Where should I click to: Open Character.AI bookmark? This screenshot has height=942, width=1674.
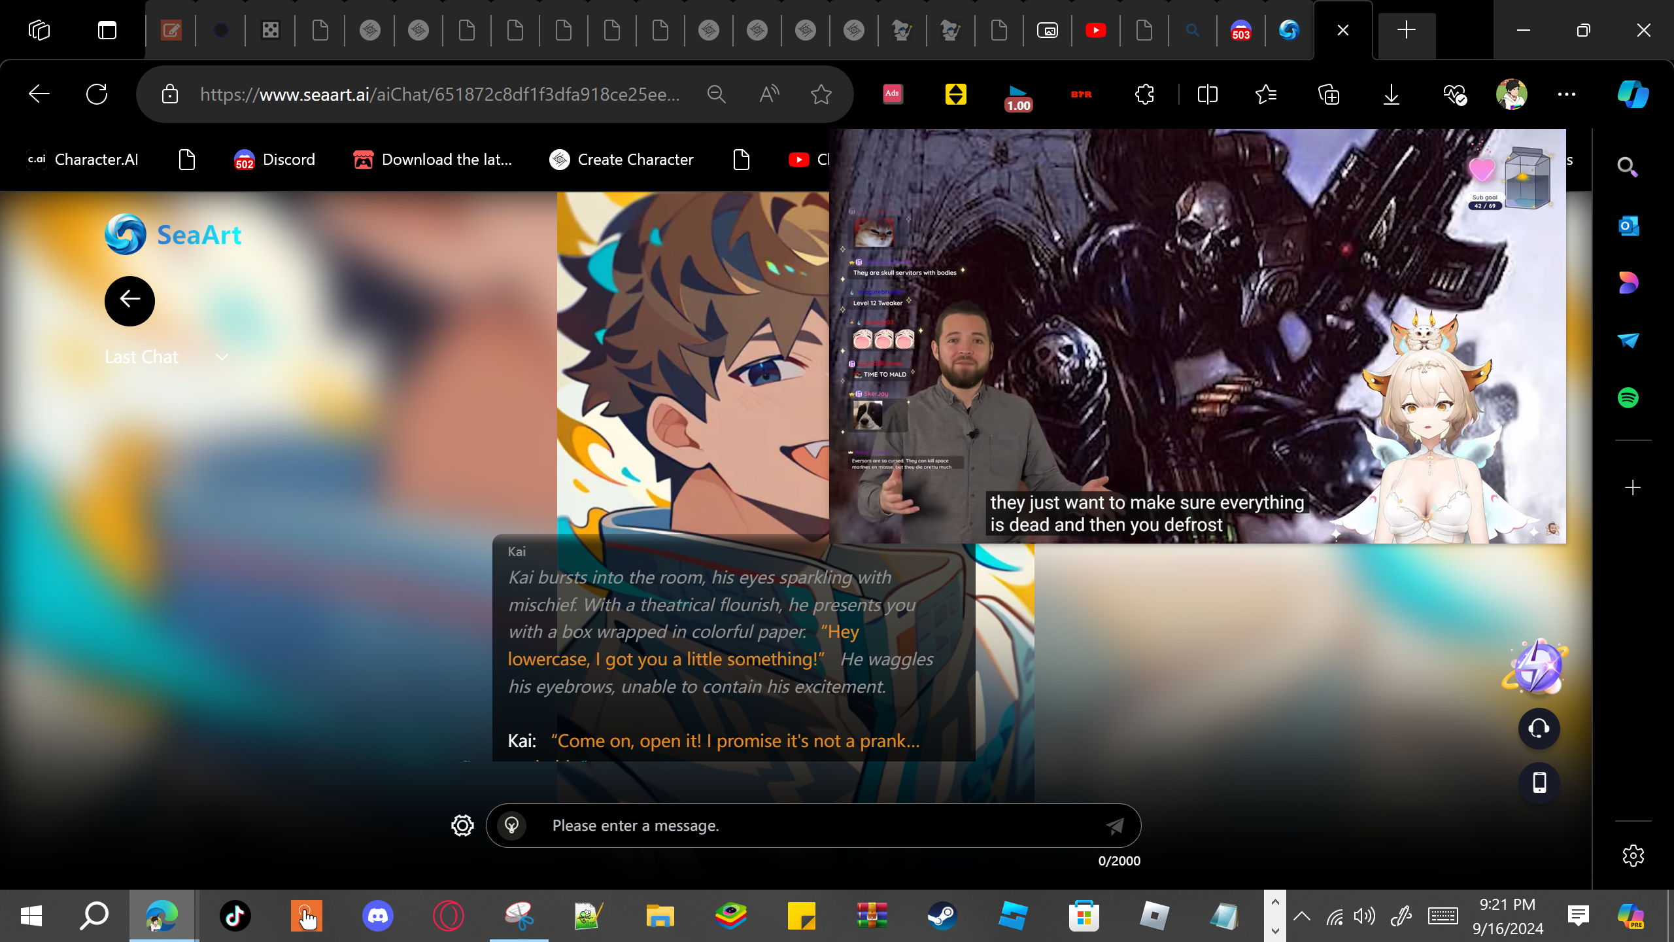82,160
